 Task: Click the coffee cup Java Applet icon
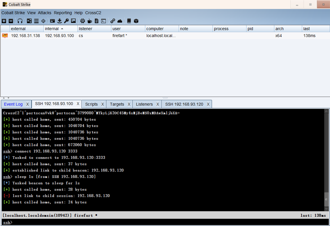[x=90, y=21]
